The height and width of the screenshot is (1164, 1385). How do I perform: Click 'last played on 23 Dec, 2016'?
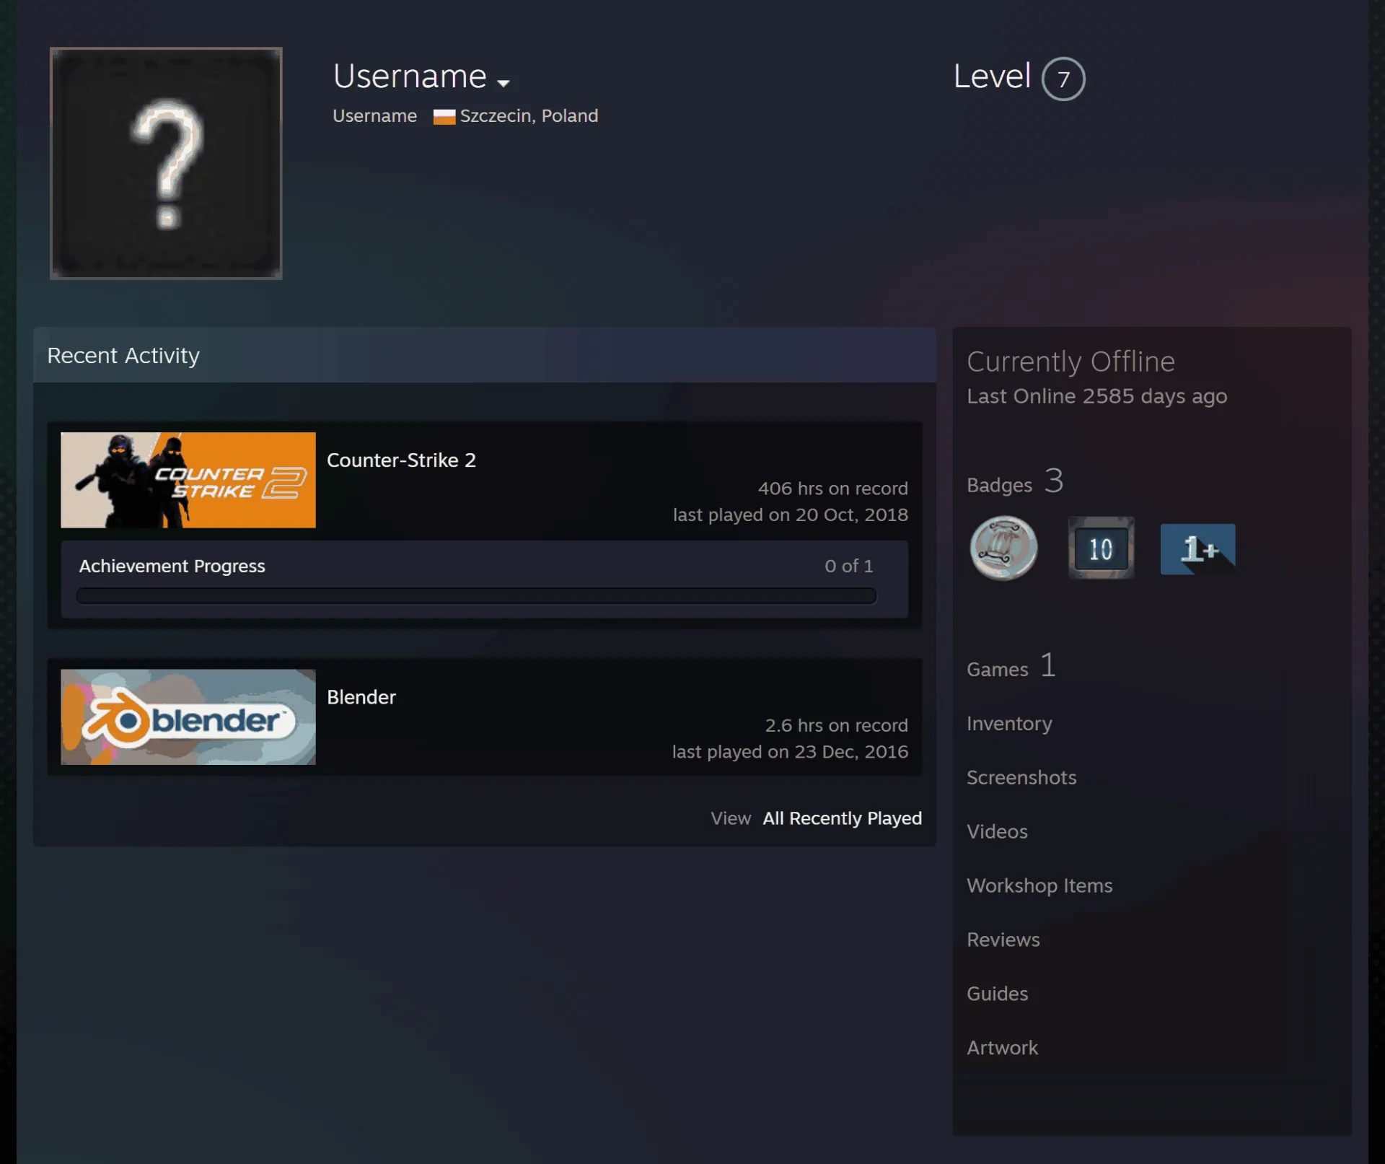click(x=790, y=751)
